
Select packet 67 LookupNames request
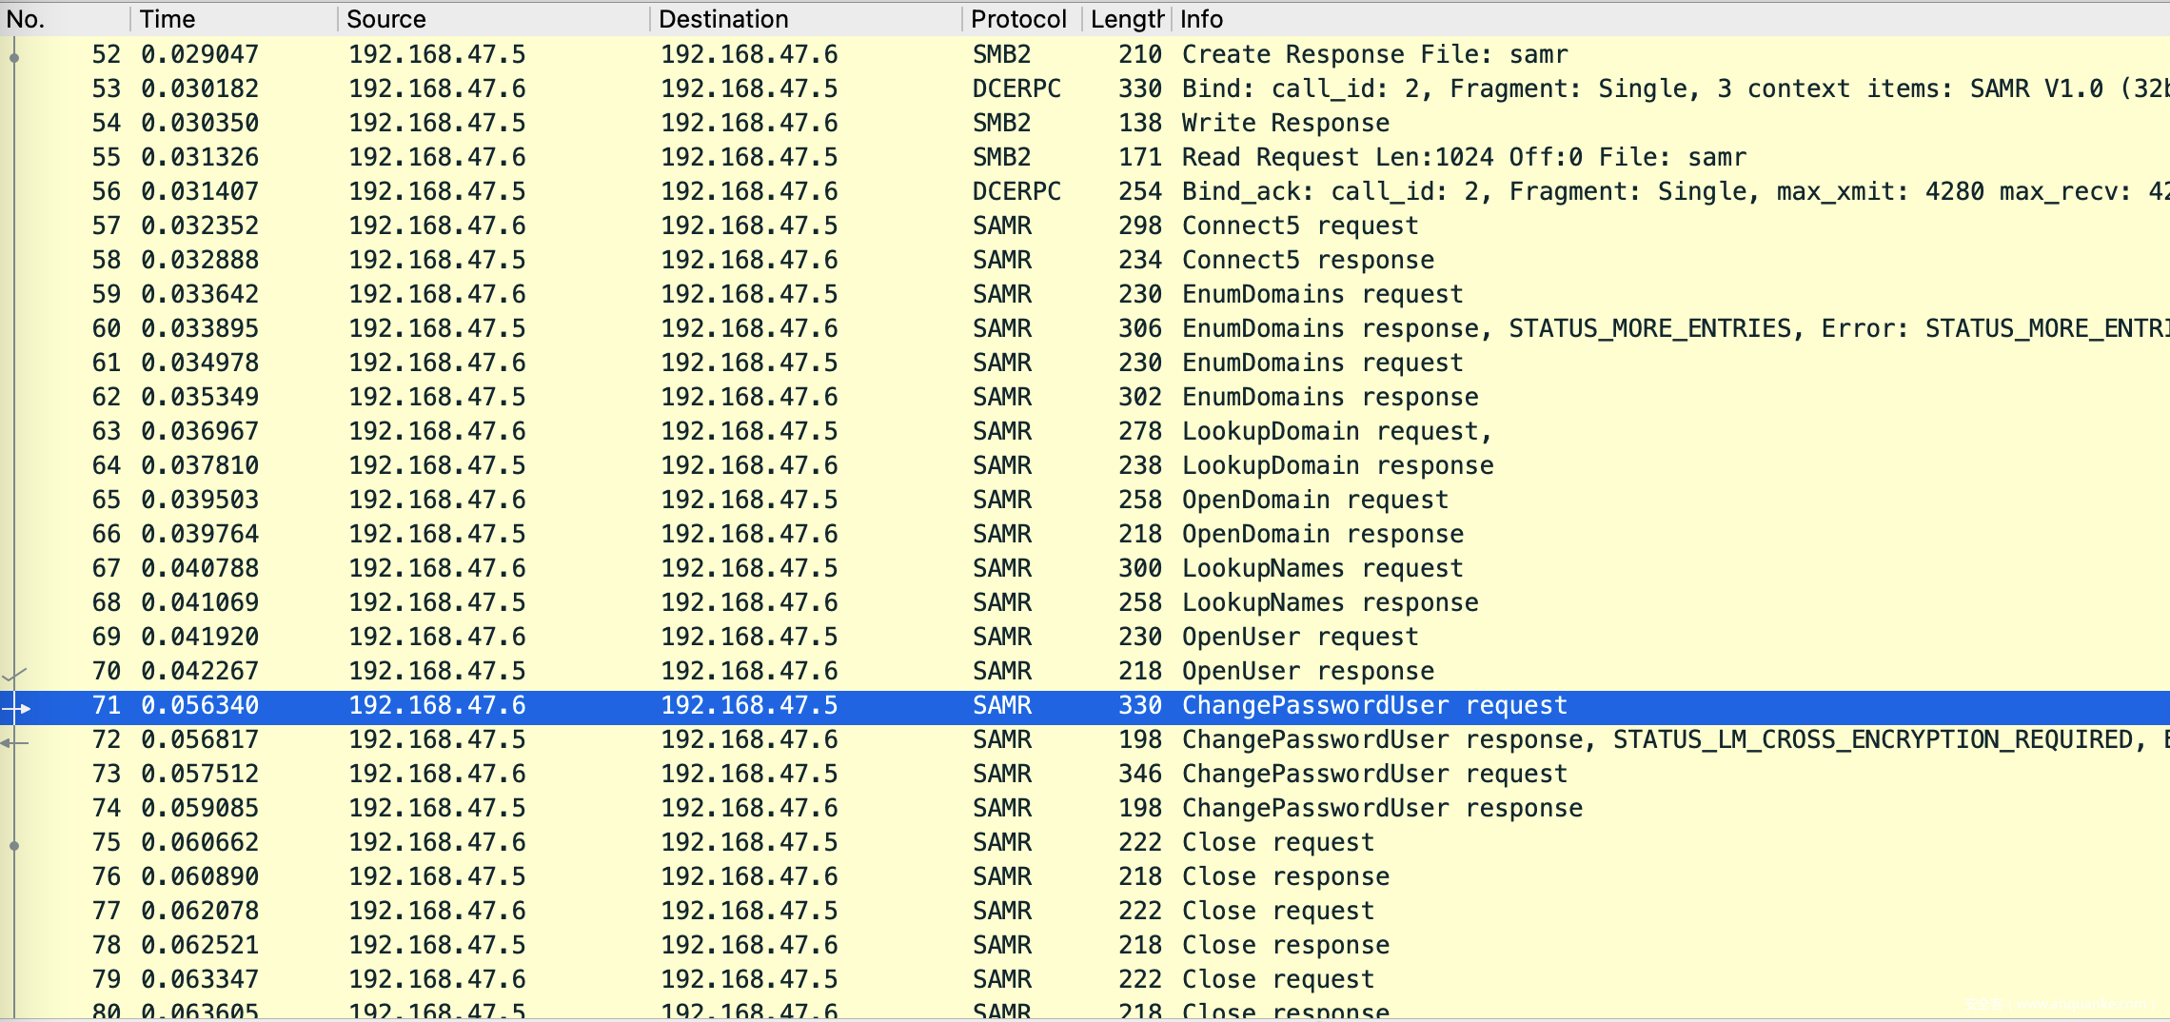coord(1085,568)
